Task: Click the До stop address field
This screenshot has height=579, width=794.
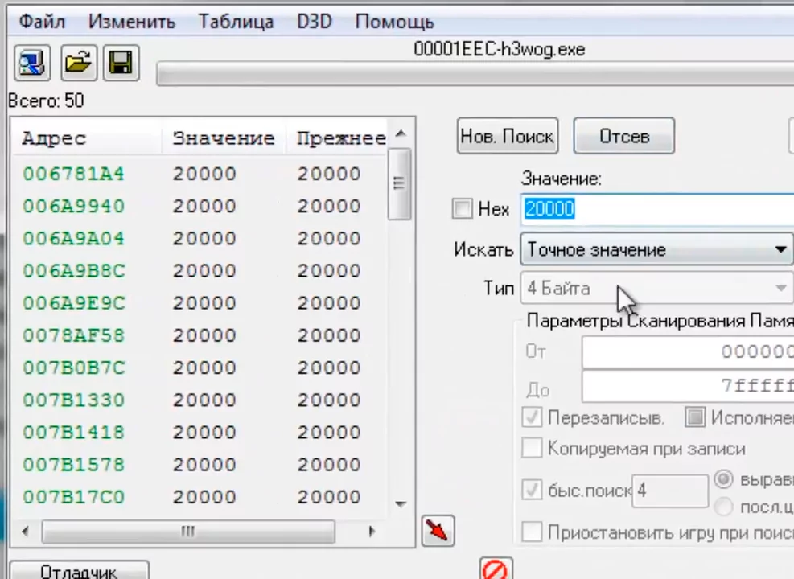Action: click(688, 386)
